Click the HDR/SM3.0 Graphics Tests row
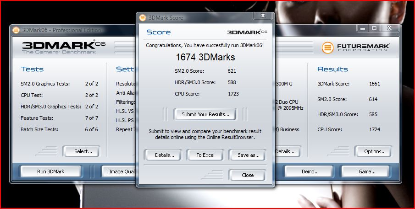The width and height of the screenshot is (415, 209). click(60, 107)
